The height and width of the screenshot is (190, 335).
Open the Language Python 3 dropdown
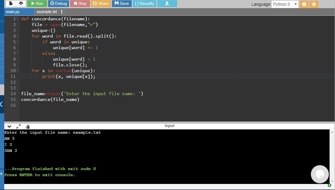click(x=285, y=4)
